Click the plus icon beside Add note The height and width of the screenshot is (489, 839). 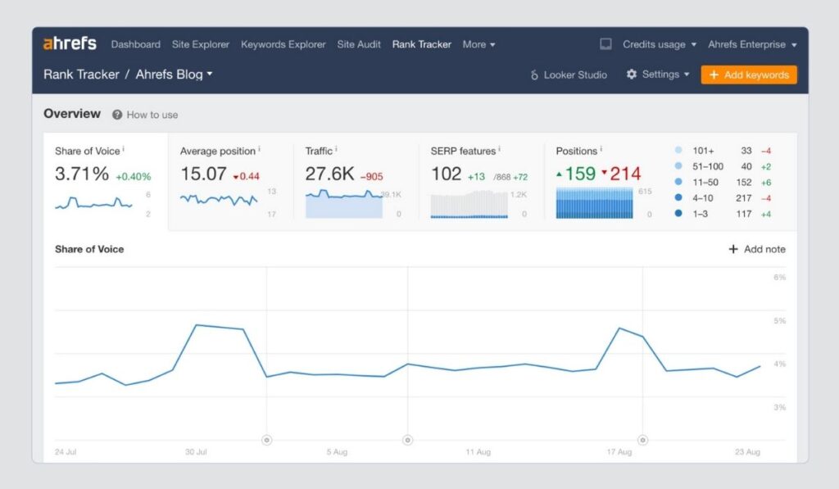pyautogui.click(x=733, y=249)
